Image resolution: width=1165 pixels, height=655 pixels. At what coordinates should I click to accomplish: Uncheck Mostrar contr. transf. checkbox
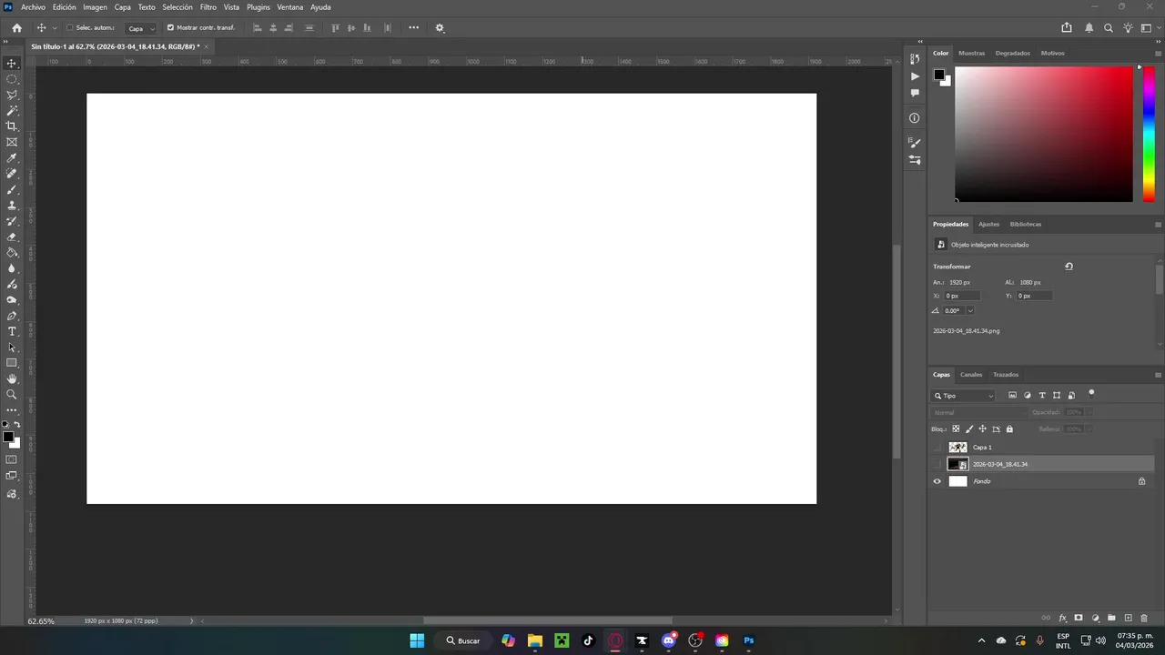170,28
